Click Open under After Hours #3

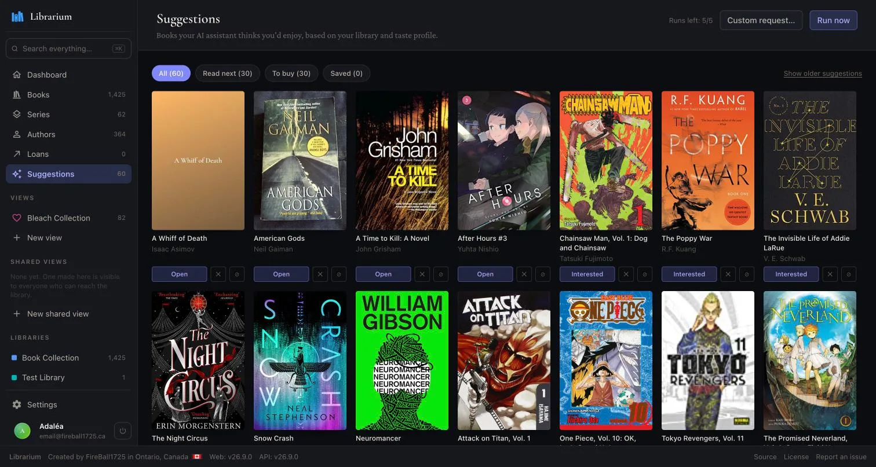[485, 274]
